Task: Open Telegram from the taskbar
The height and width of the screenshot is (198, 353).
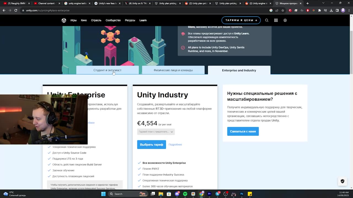Action: pos(218,194)
